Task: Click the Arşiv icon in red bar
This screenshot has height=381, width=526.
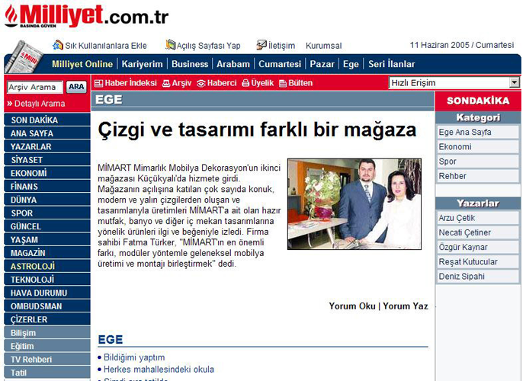Action: 166,83
